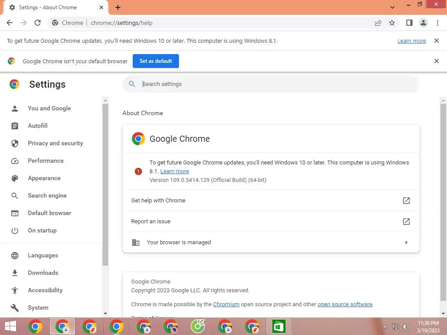Screen dimensions: 447x335
Task: Click the magnifier icon in search settings
Action: point(132,84)
